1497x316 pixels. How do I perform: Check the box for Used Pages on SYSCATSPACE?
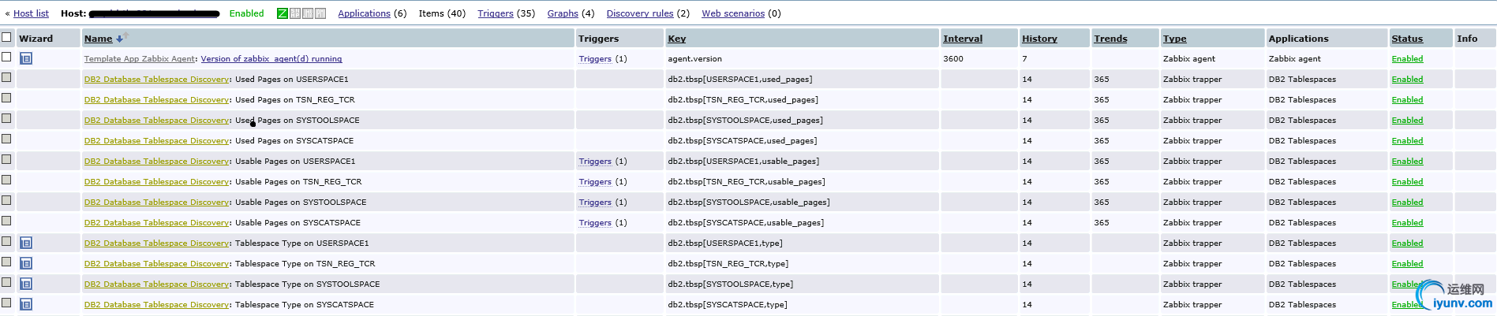pyautogui.click(x=6, y=139)
